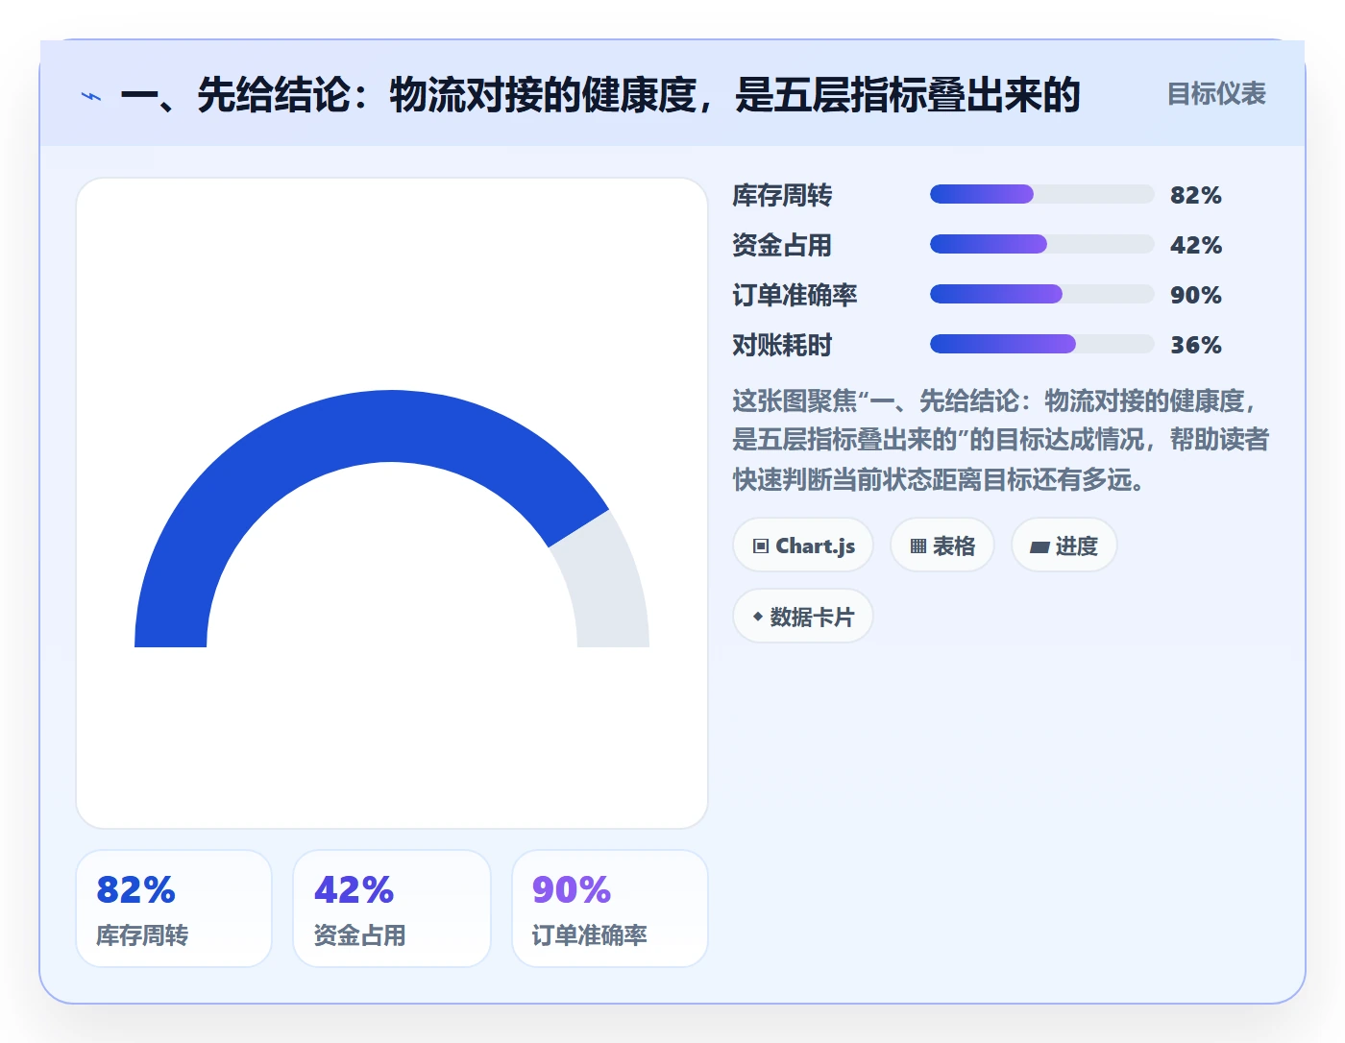
Task: Click the 对账耗时 progress bar
Action: point(1041,344)
